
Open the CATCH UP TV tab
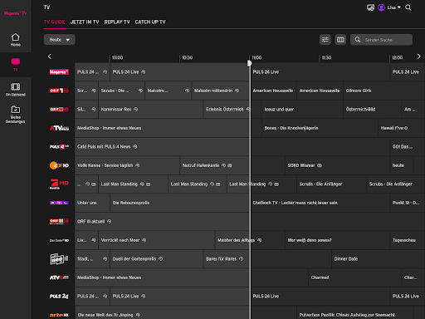pos(150,22)
